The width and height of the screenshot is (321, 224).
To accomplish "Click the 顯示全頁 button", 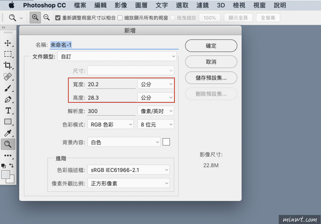I will coord(238,18).
